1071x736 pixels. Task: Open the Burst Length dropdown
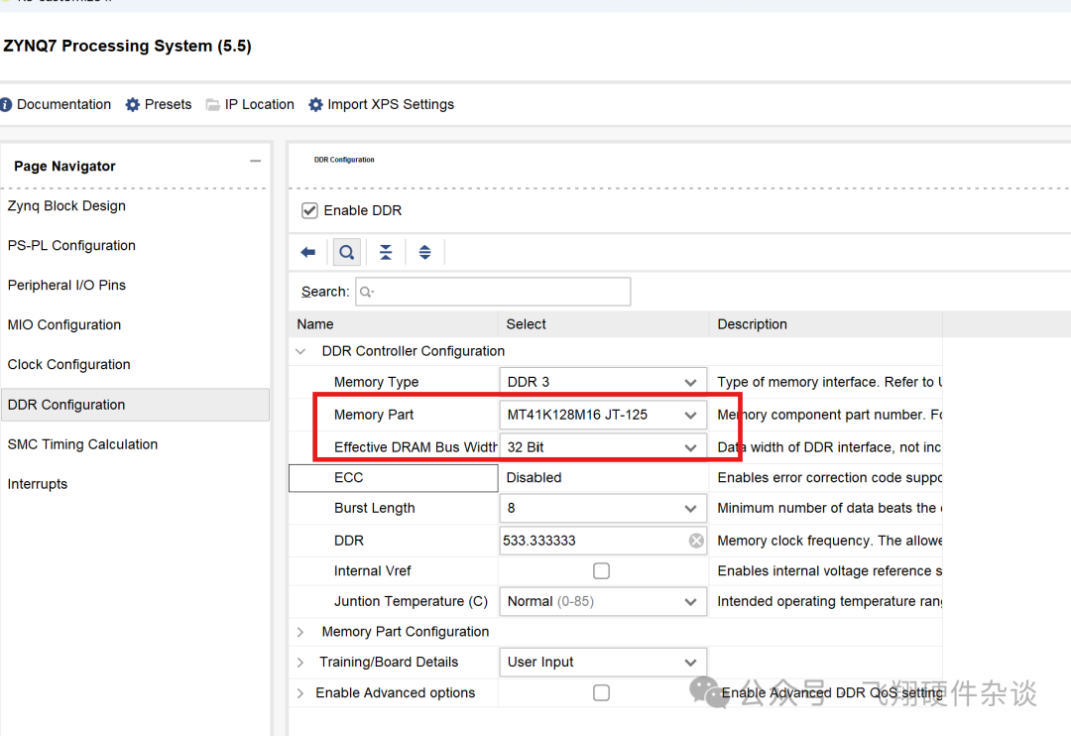pos(603,509)
